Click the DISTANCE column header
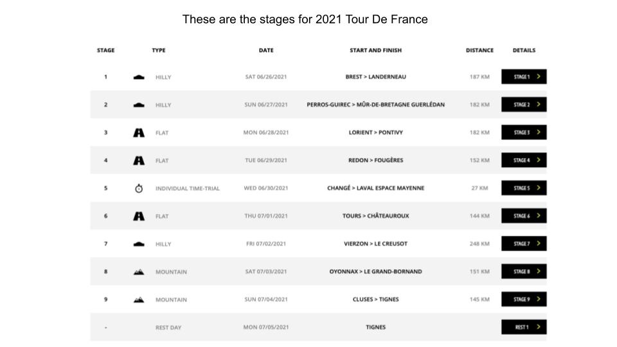The height and width of the screenshot is (347, 617). pos(479,50)
